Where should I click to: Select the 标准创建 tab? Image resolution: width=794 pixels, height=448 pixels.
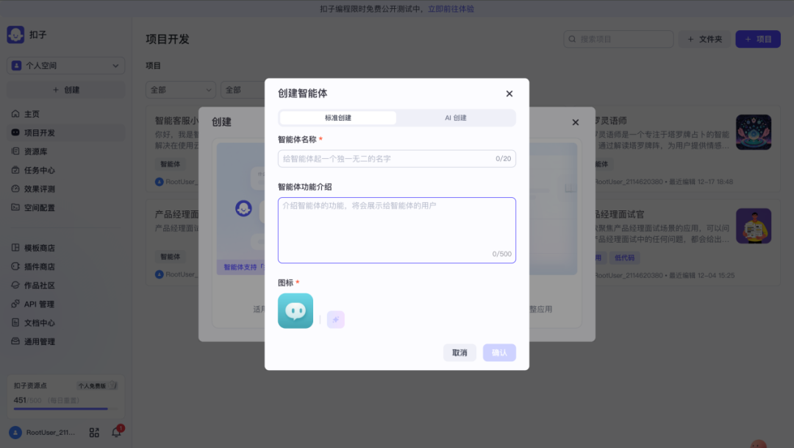pos(338,118)
